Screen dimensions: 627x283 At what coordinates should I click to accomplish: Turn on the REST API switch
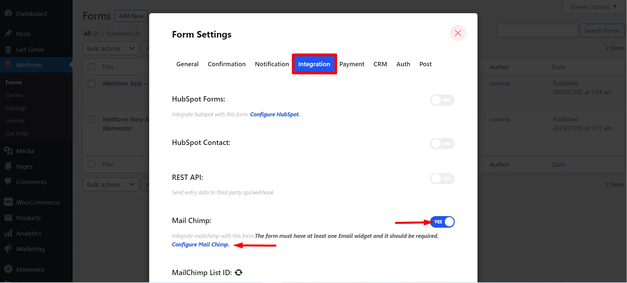coord(442,179)
